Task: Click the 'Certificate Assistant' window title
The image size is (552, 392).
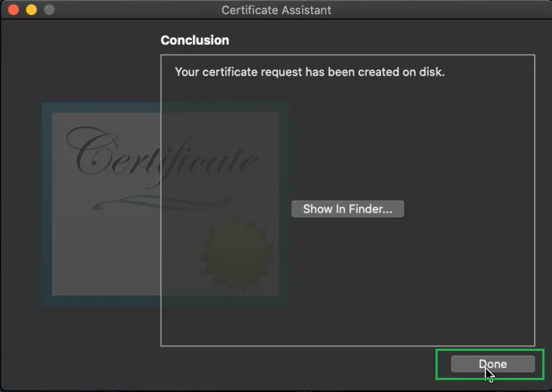Action: [x=276, y=10]
